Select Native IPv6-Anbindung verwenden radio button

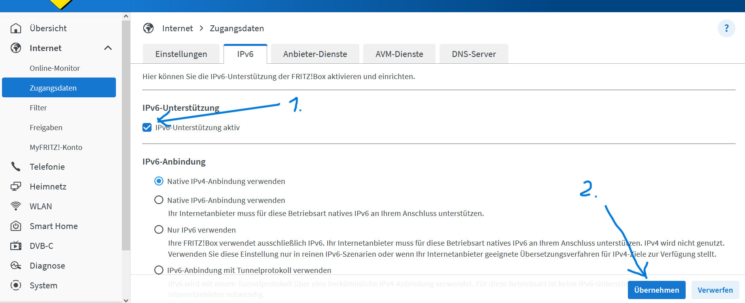(159, 200)
